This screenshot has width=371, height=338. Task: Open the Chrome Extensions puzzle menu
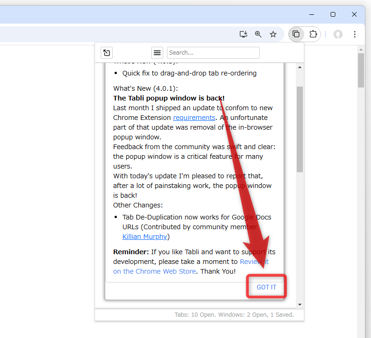click(x=313, y=34)
